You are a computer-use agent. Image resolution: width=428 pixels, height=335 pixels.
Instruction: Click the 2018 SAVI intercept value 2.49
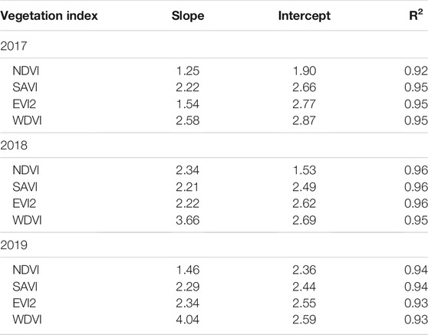tap(304, 187)
